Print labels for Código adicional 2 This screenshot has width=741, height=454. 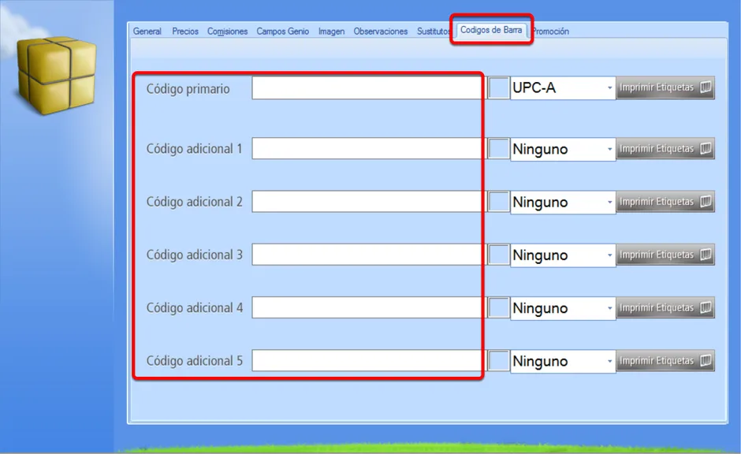point(665,202)
